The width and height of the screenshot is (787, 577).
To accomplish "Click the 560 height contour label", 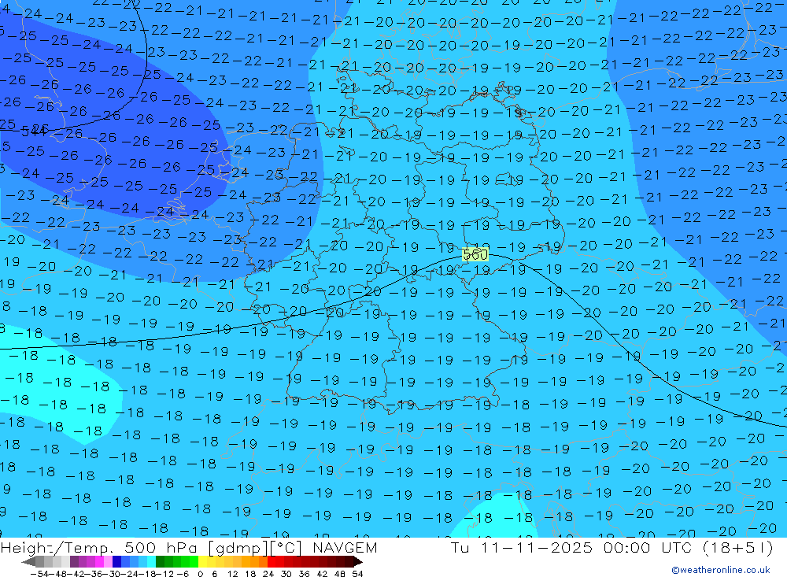I will (475, 254).
